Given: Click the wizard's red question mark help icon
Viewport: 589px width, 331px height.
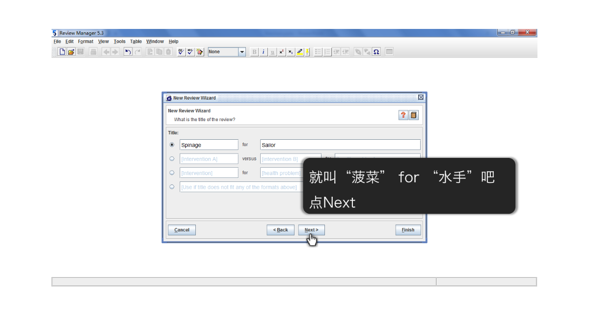Looking at the screenshot, I should pos(403,115).
